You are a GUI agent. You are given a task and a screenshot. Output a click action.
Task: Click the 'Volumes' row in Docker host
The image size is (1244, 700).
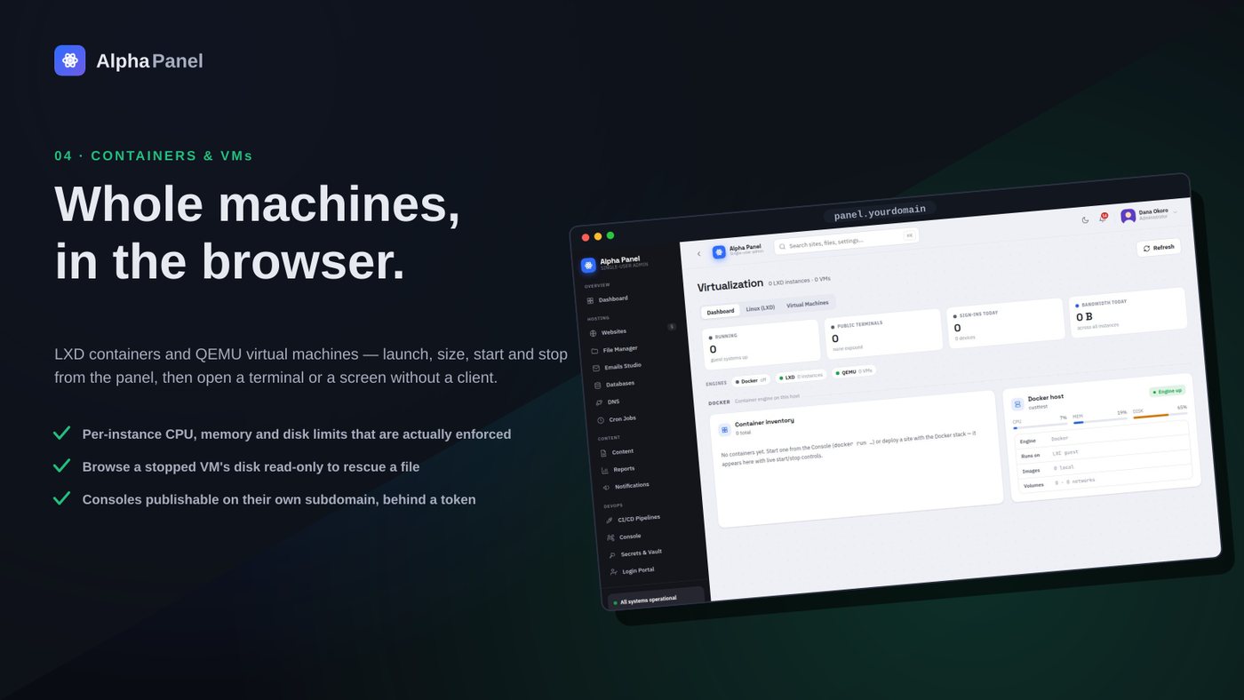pyautogui.click(x=1106, y=481)
